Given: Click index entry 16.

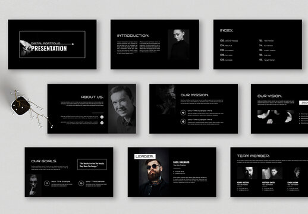Looking at the screenshot, I should pyautogui.click(x=267, y=51).
